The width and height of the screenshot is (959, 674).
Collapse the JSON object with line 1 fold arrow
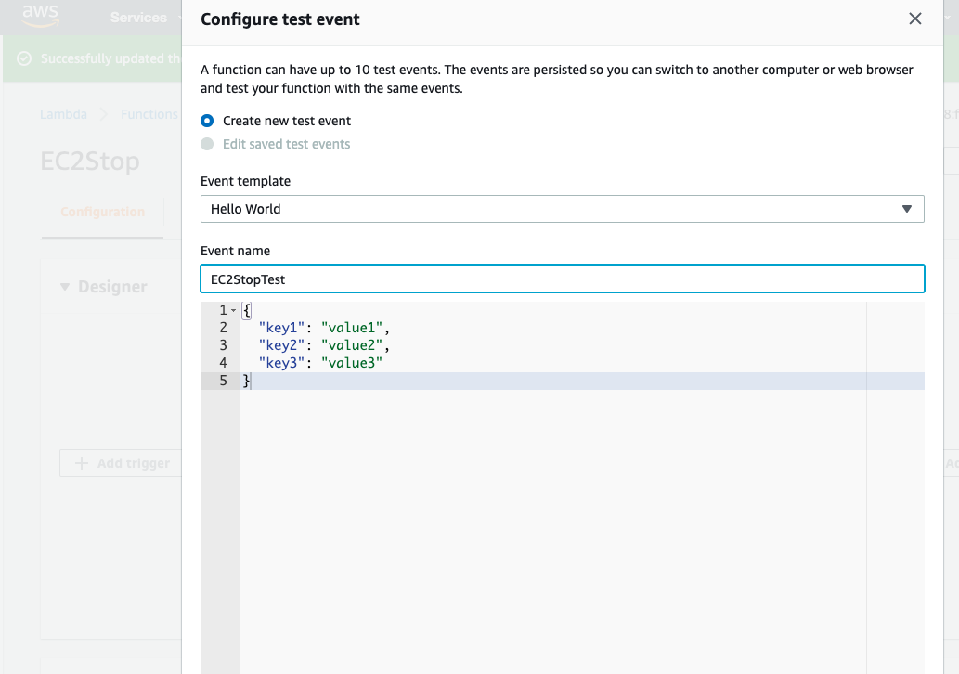click(233, 310)
